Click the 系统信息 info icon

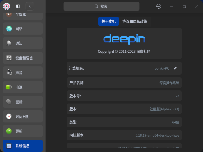(x=9, y=146)
